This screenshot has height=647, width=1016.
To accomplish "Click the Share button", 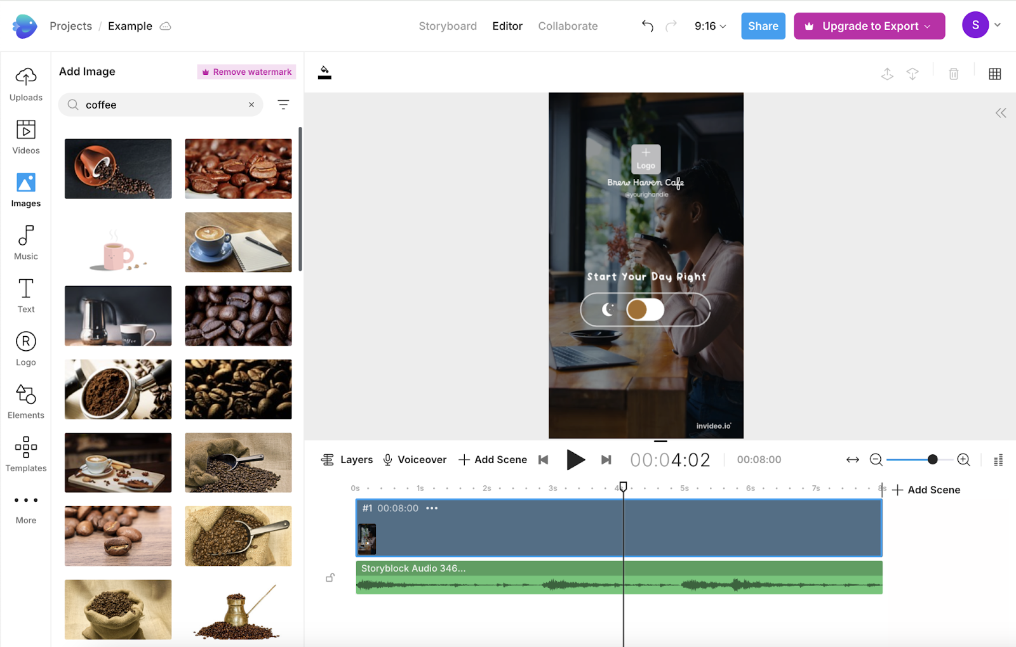I will pos(763,26).
